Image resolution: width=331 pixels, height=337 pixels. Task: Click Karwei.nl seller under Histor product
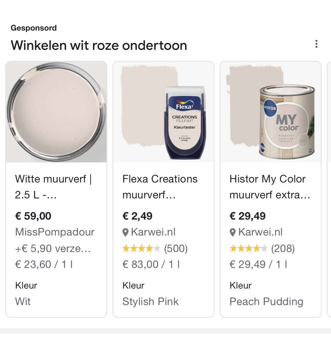point(260,232)
